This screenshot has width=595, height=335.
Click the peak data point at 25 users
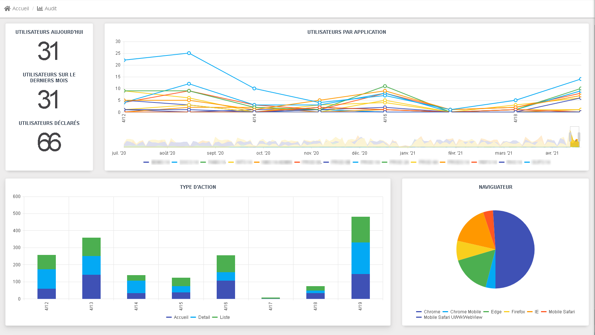click(189, 53)
